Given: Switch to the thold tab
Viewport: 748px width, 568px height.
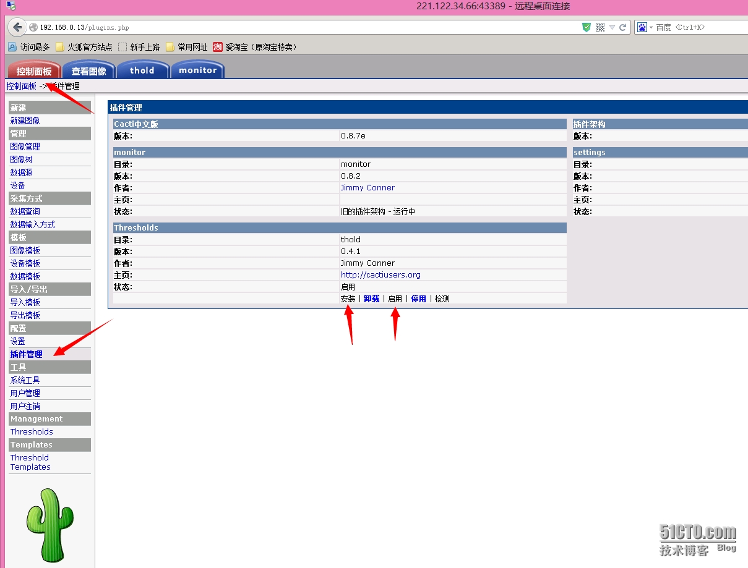Looking at the screenshot, I should point(142,70).
